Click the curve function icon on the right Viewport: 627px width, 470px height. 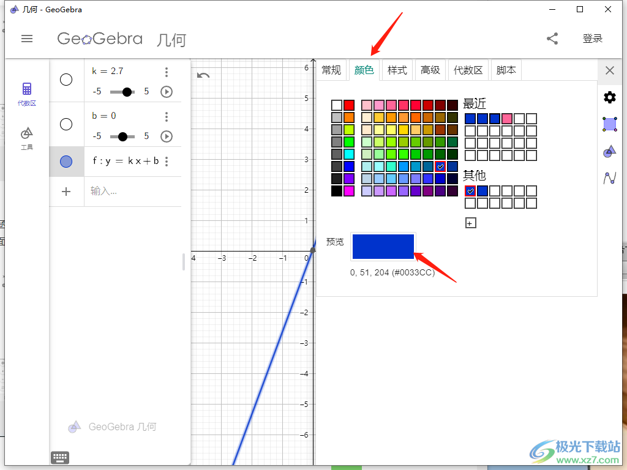[x=609, y=178]
